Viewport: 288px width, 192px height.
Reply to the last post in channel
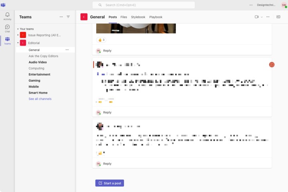[107, 164]
